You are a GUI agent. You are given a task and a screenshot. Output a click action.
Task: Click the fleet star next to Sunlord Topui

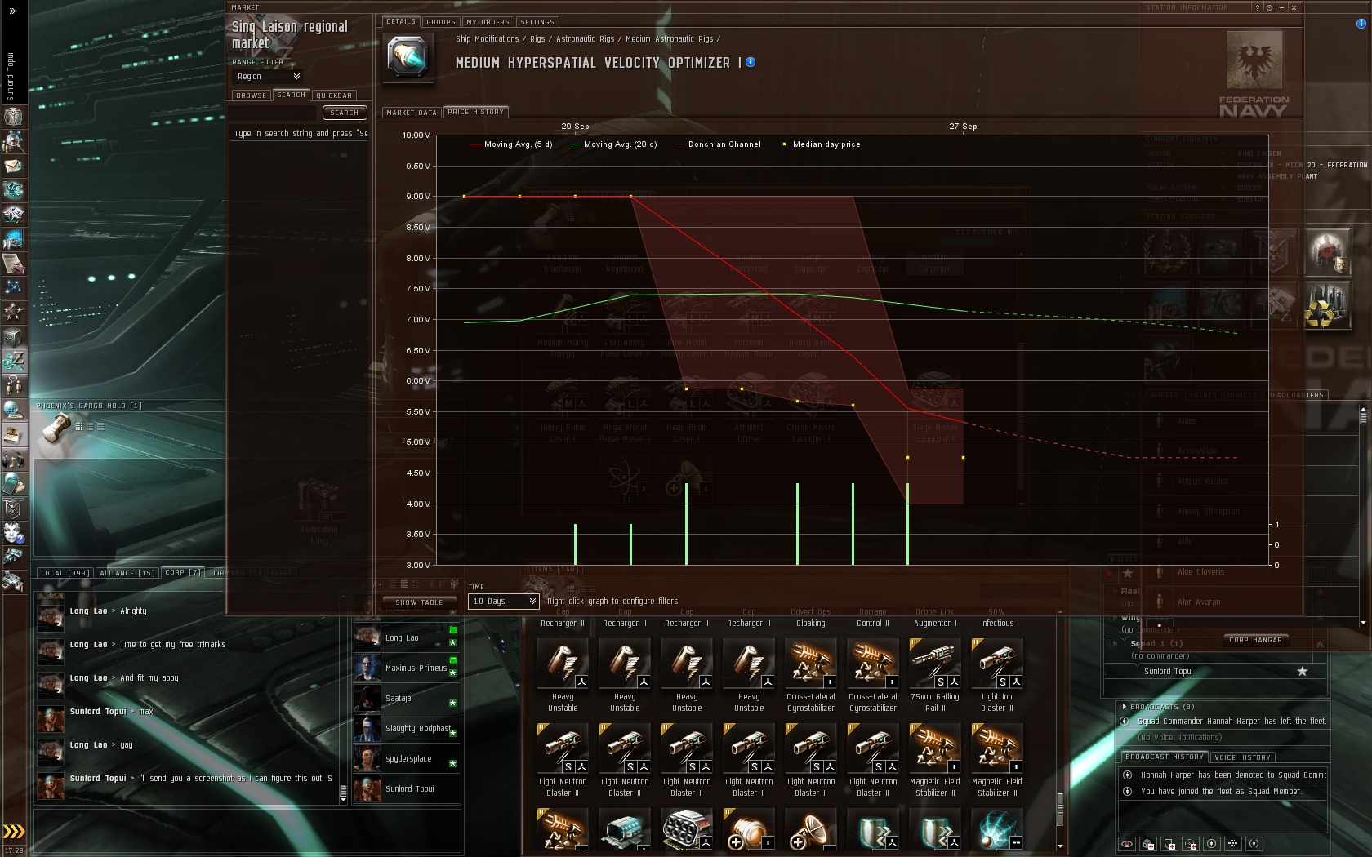[1303, 671]
